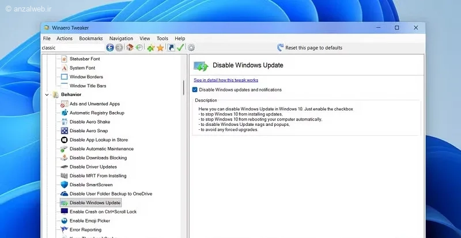Open settings with the gear icon
Viewport: 461px width, 238px height.
191,48
